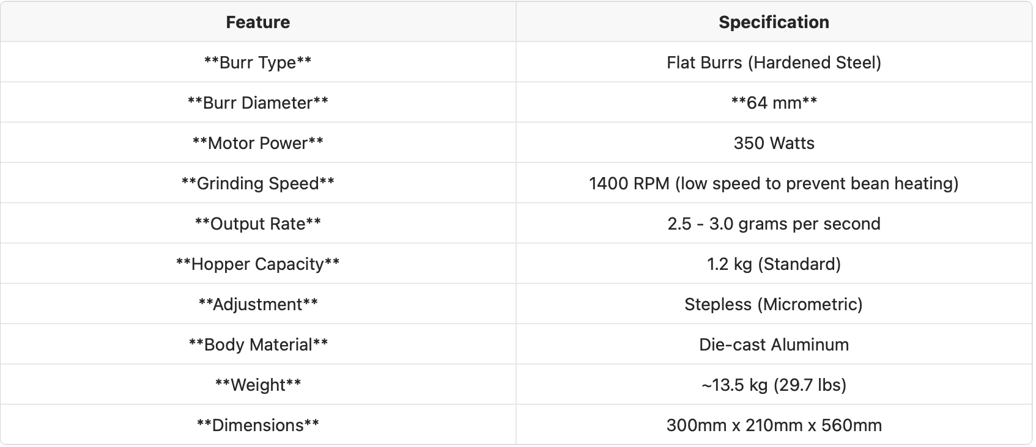Select the Die-cast Aluminum value
Viewport: 1036px width, 447px height.
coord(774,344)
